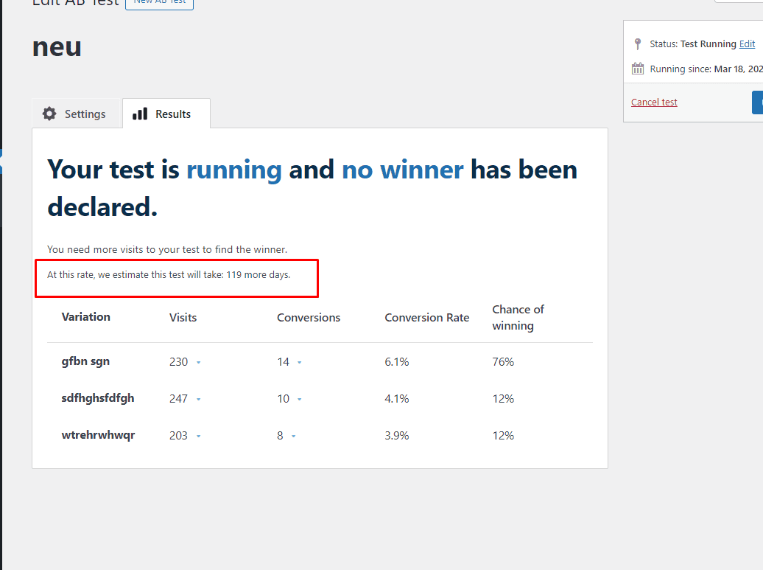
Task: Expand the visits dropdown for gfbn sgn
Action: click(199, 362)
